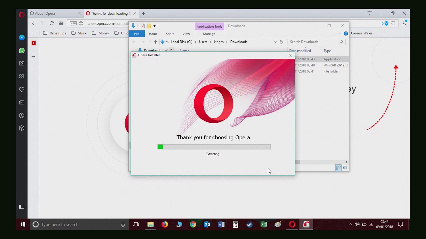Select Users in the Explorer breadcrumb
426x239 pixels.
203,42
